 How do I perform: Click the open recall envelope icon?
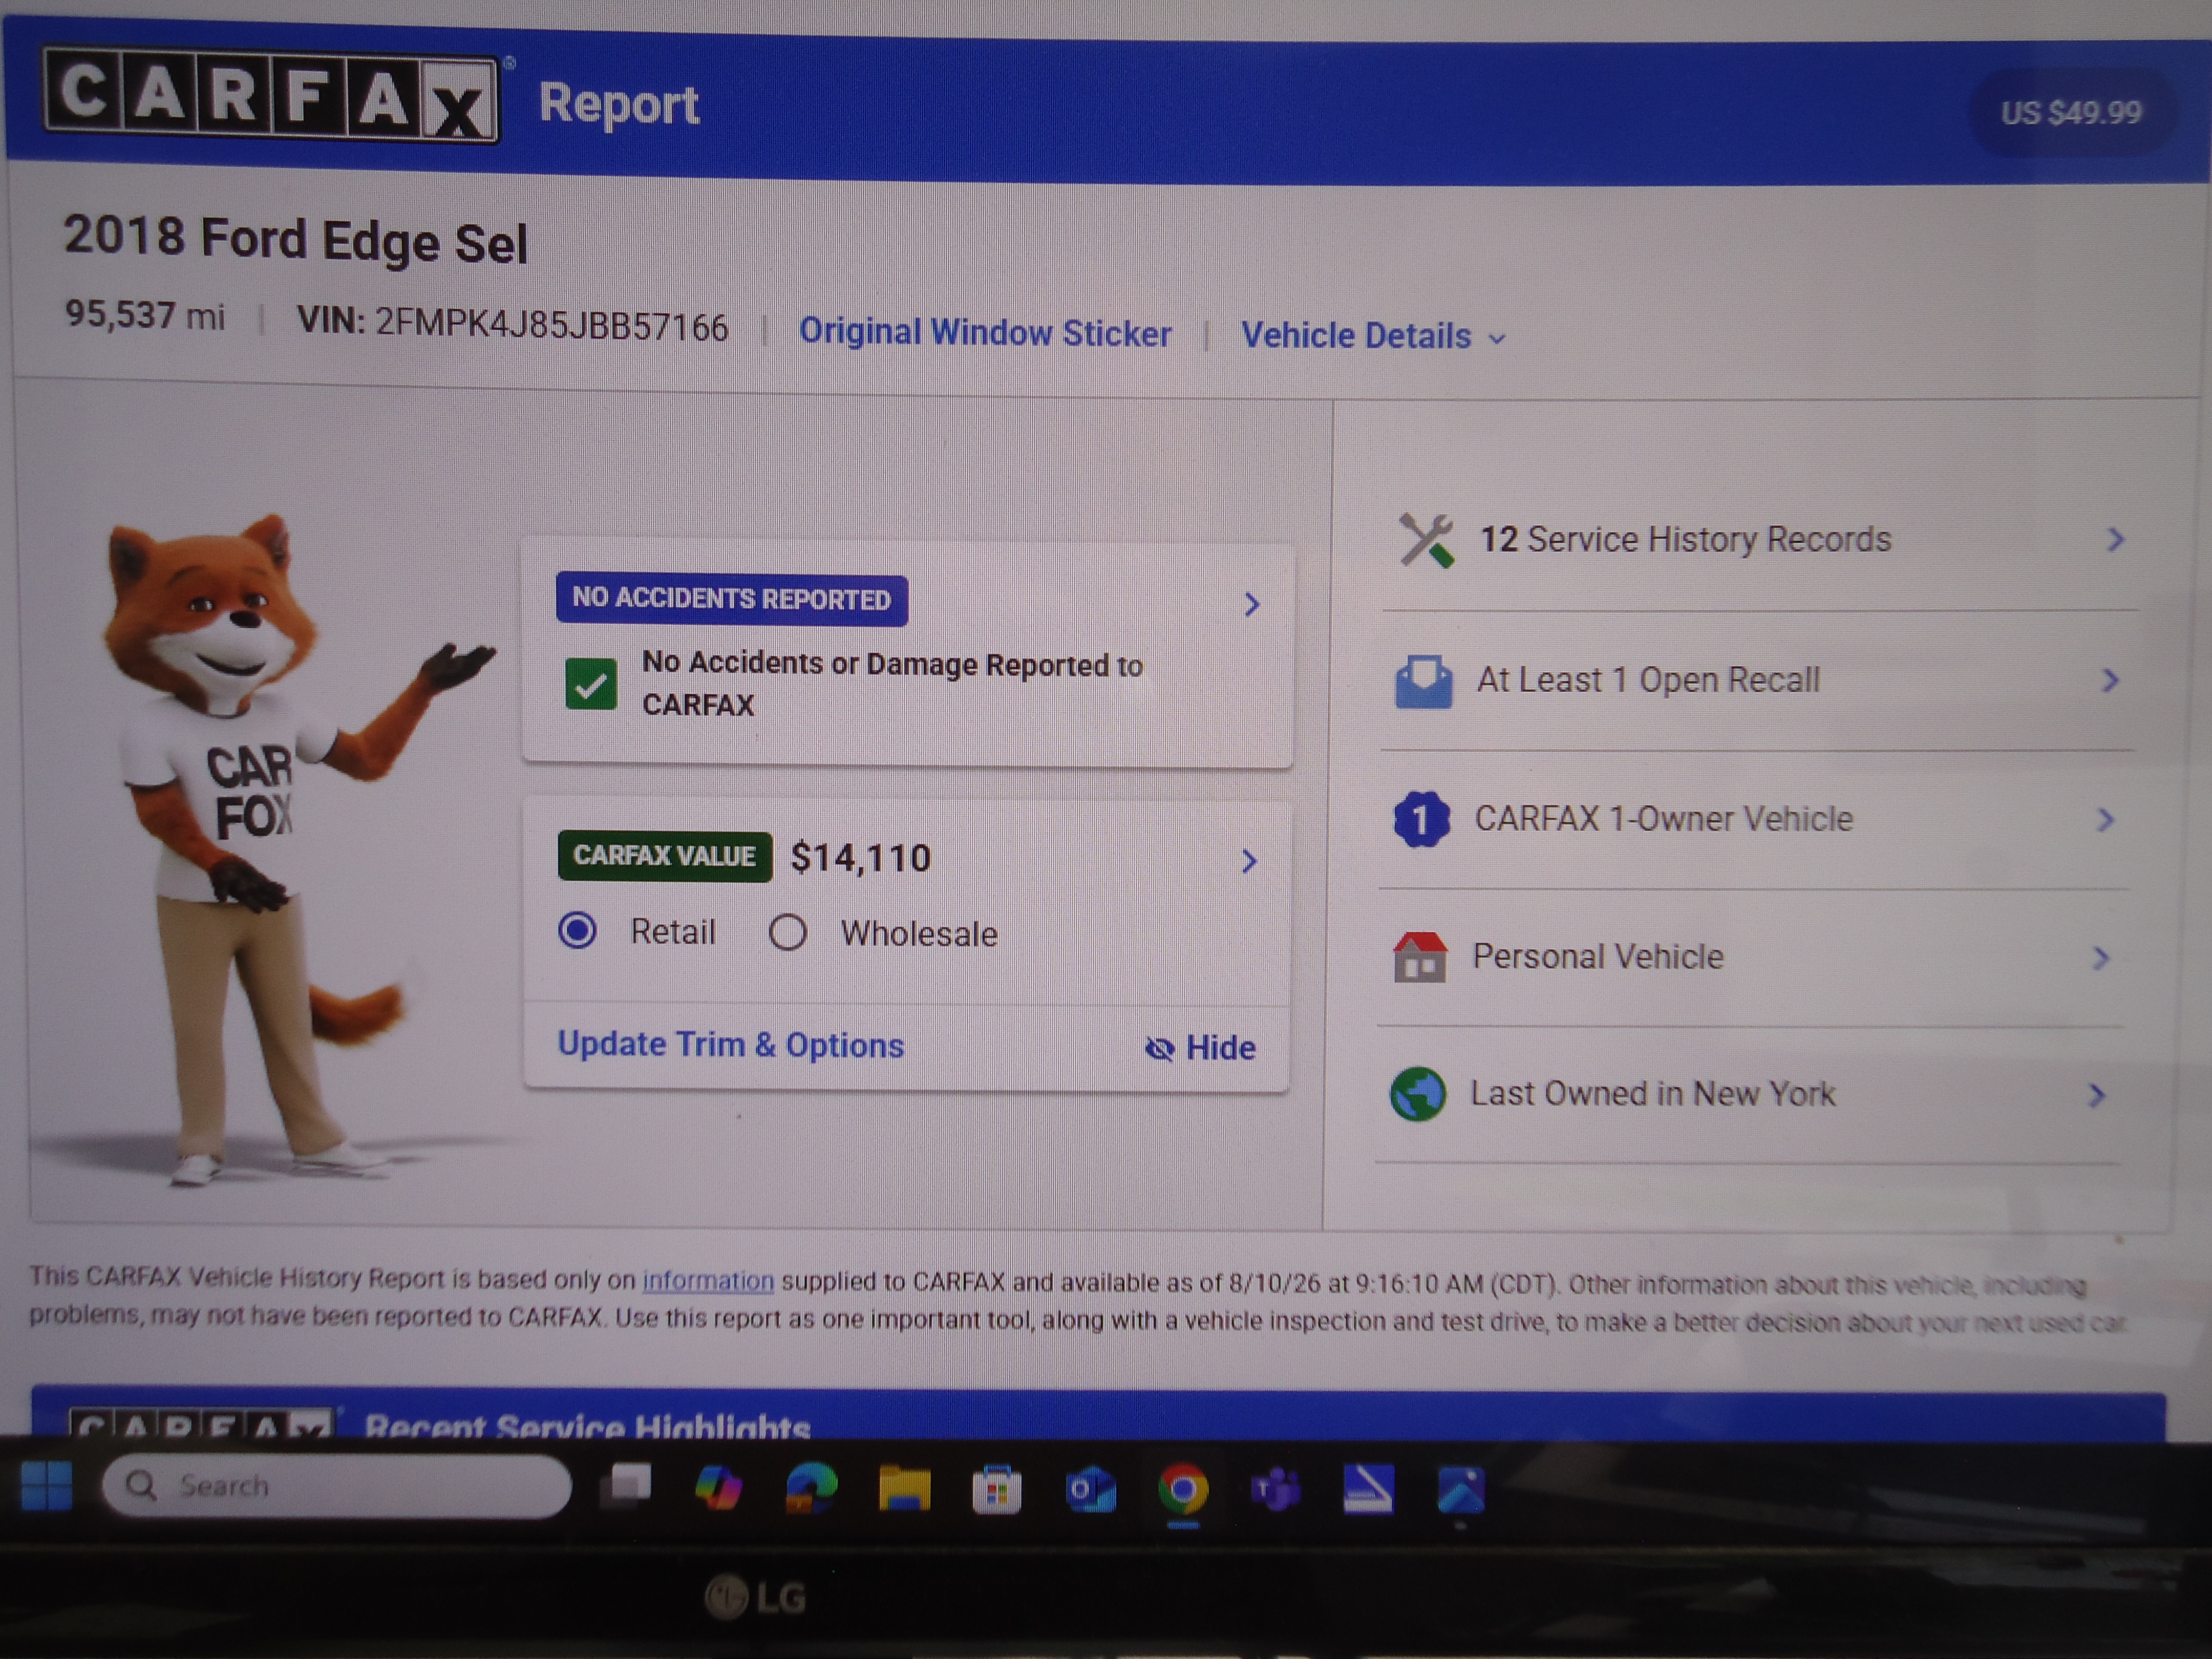[1423, 681]
